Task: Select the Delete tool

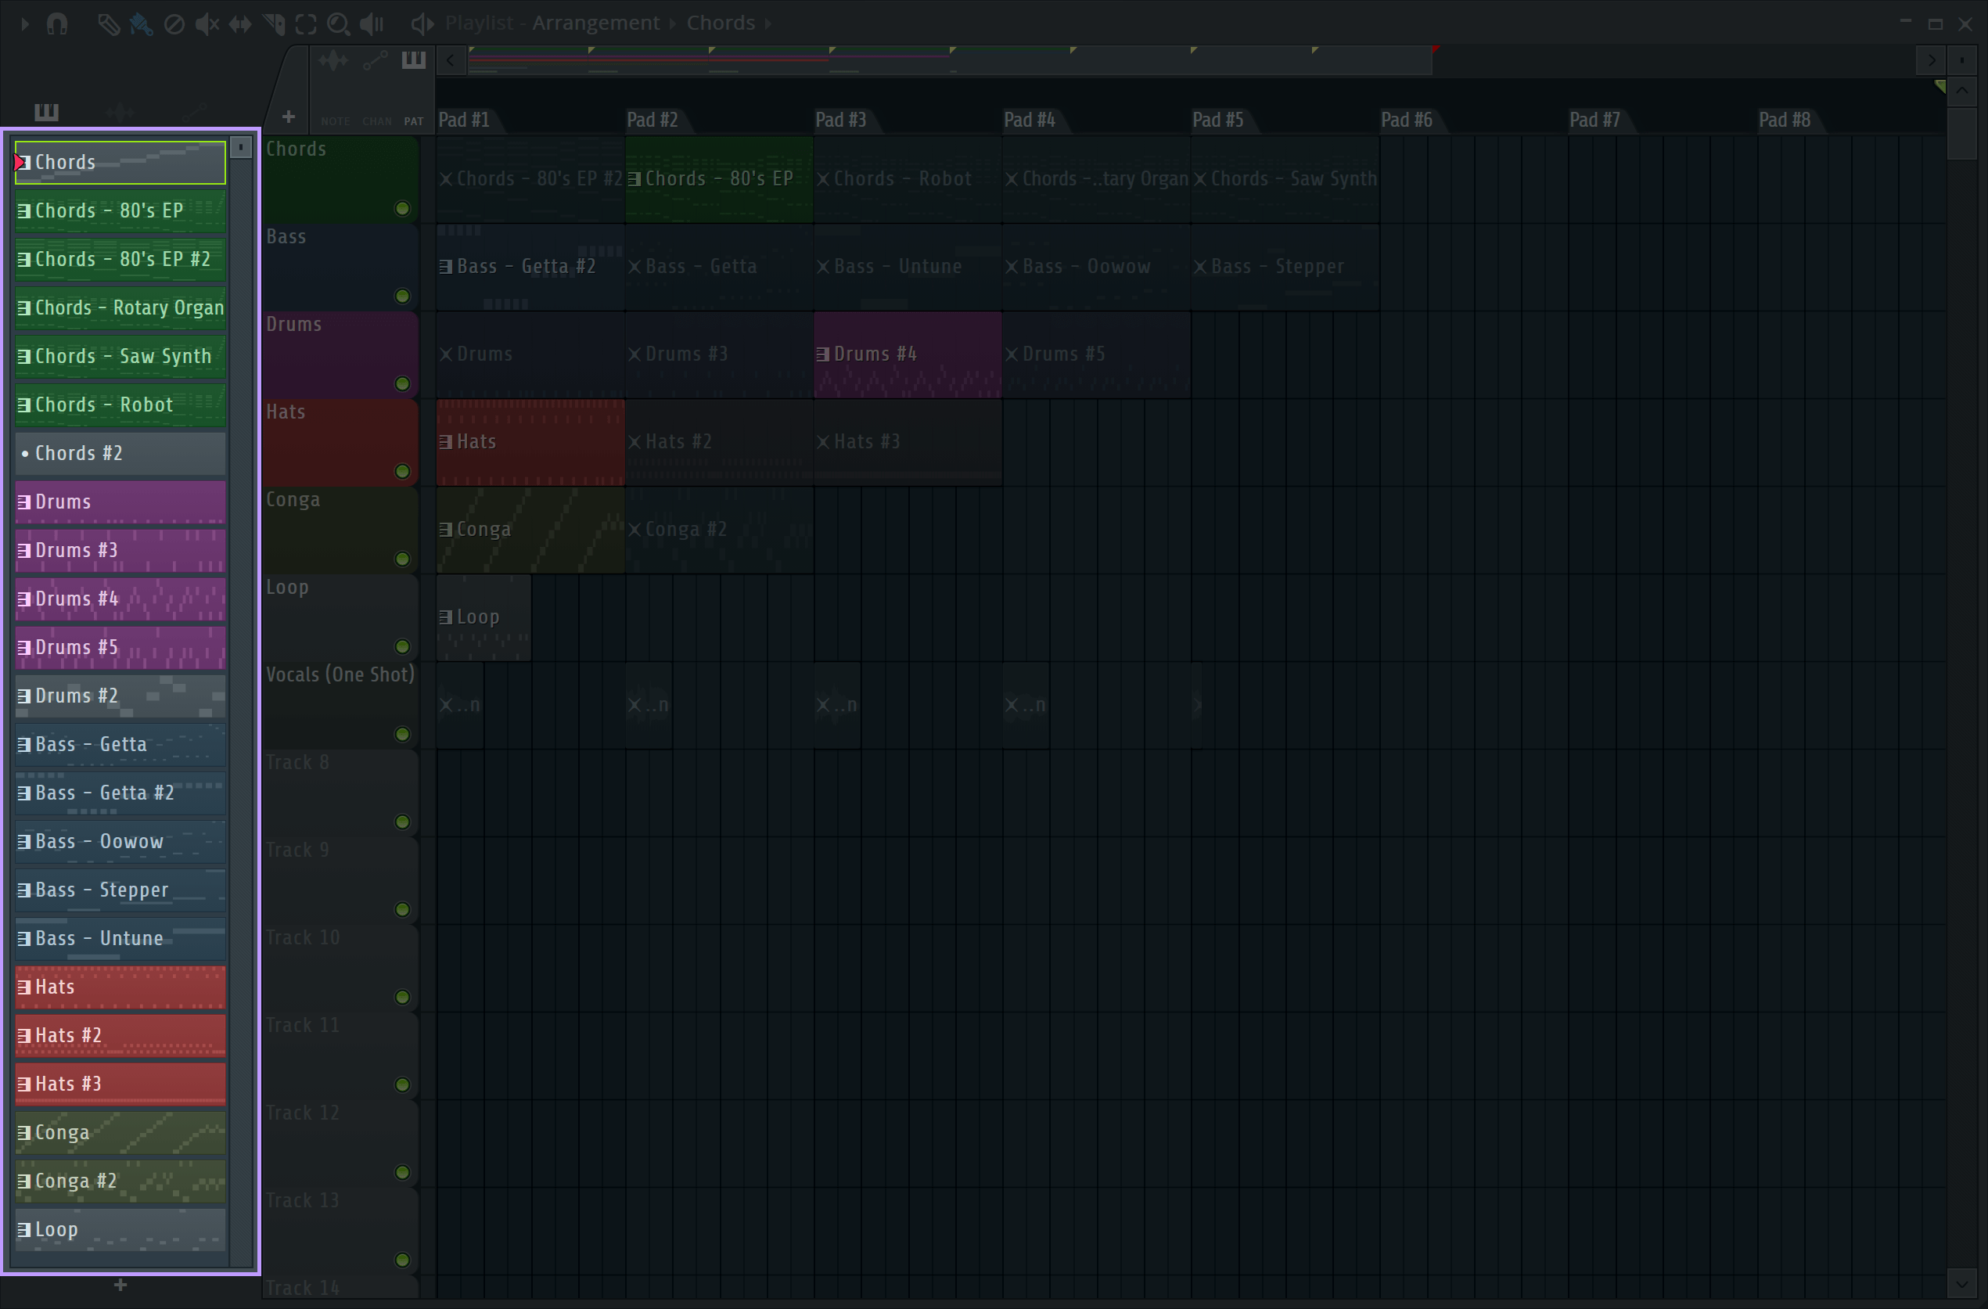Action: click(174, 24)
